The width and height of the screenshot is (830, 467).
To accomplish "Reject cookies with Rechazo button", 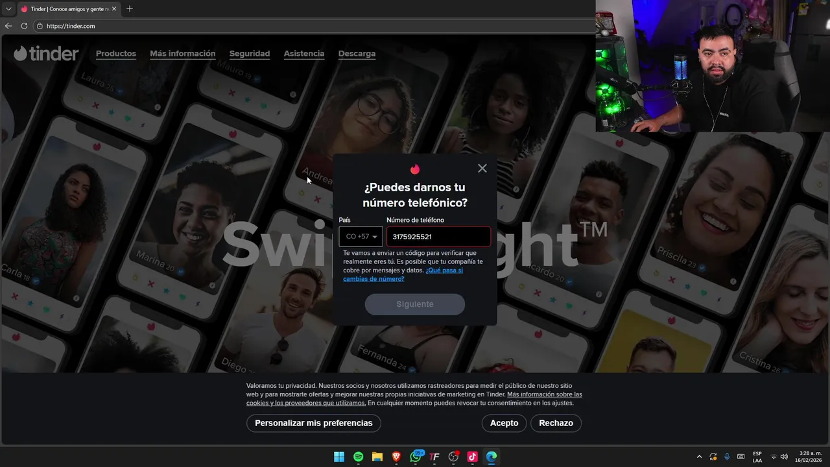I will (556, 423).
